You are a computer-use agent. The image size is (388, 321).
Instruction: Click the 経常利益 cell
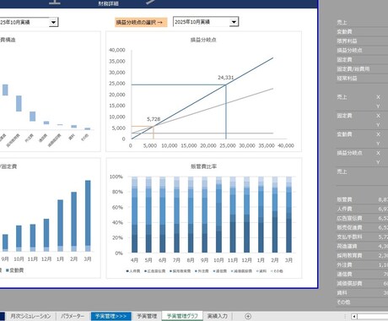[347, 79]
